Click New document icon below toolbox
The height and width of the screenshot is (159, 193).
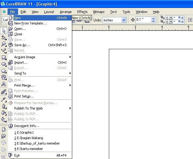click(4, 129)
